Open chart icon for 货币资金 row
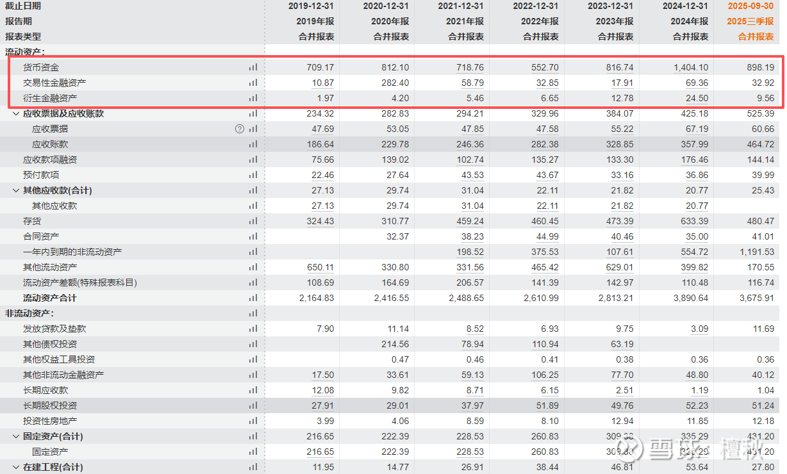 point(253,67)
